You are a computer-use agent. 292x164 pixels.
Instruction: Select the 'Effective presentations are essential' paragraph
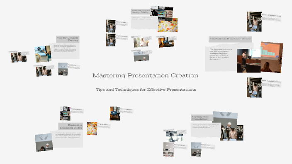click(x=221, y=54)
